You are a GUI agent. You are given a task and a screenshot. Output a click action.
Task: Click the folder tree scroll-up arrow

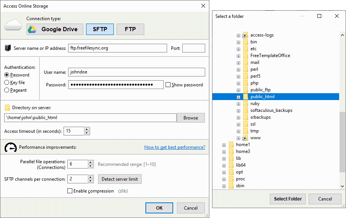342,35
